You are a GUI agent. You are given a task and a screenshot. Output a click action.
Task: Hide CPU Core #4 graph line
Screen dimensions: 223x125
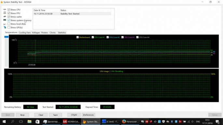(x=137, y=37)
